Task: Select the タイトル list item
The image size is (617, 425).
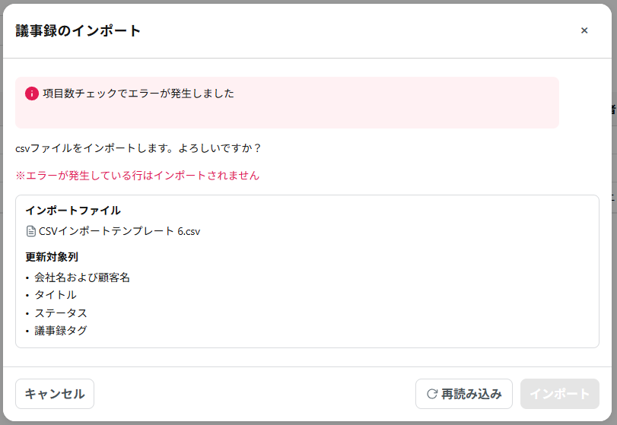Action: (x=56, y=295)
